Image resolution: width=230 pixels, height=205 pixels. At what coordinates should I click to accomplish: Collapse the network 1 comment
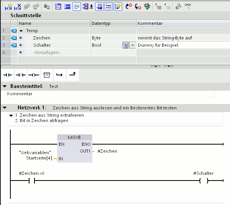(11, 116)
